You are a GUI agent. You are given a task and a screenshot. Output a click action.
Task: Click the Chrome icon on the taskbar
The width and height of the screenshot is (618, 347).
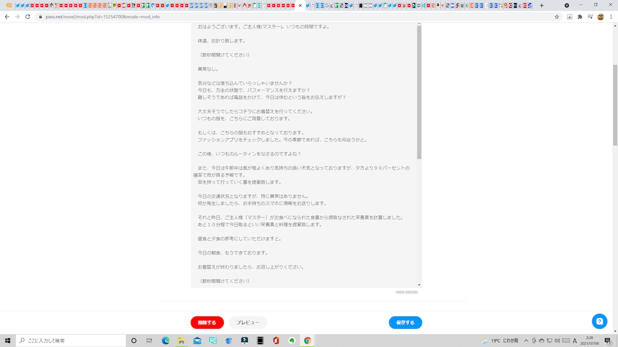pyautogui.click(x=307, y=340)
